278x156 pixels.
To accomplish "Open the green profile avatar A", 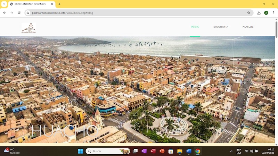I will coord(266,13).
